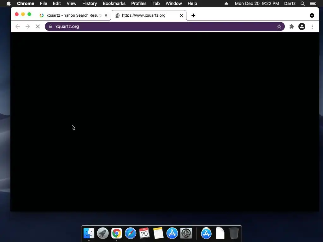
Task: Open the Apple menu
Action: point(9,3)
